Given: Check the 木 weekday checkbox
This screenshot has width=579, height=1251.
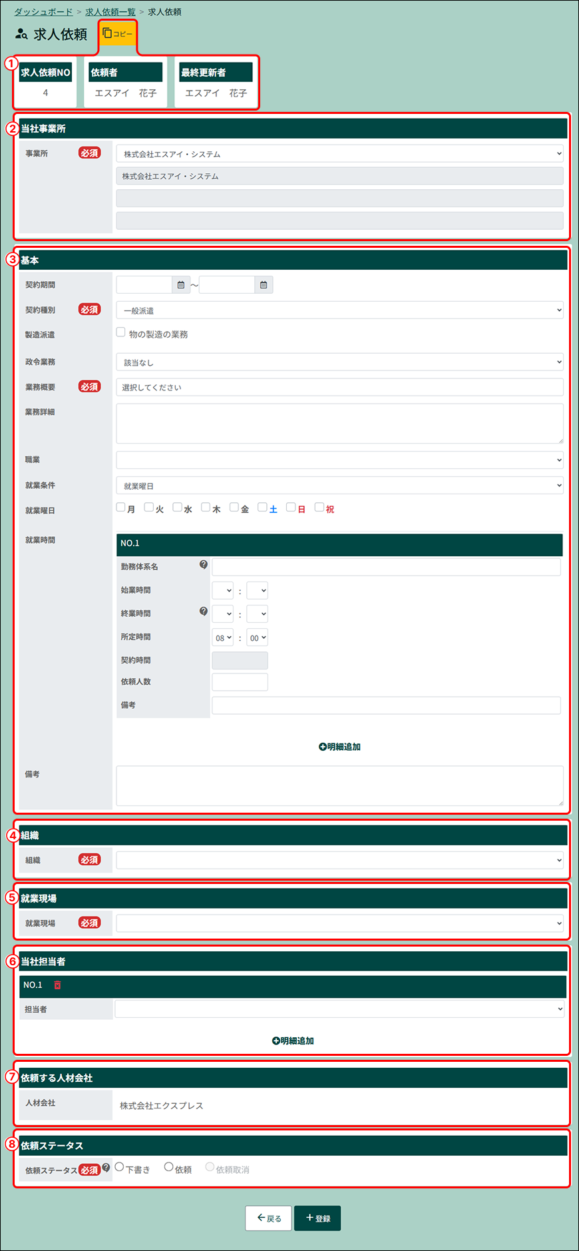Looking at the screenshot, I should pyautogui.click(x=206, y=507).
